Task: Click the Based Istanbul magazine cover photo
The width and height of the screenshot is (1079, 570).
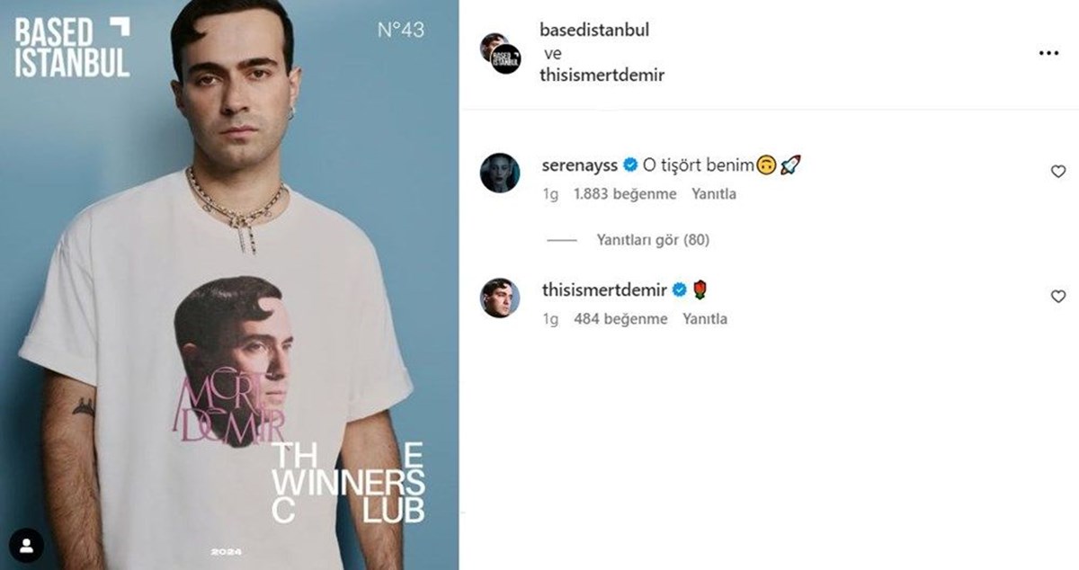Action: click(229, 285)
